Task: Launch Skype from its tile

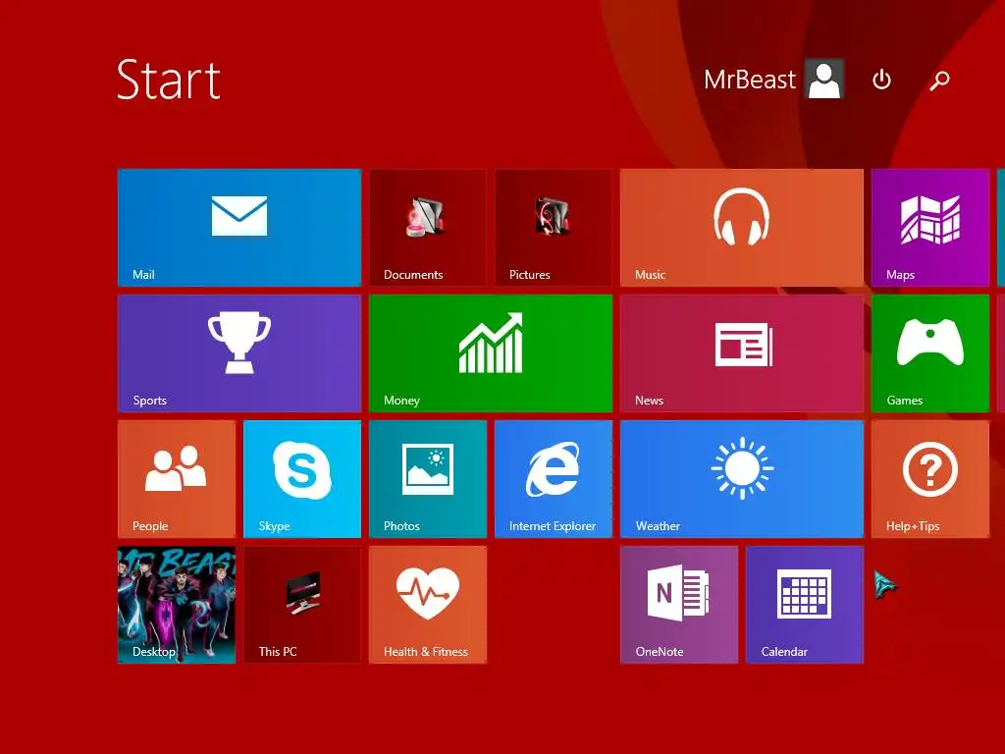Action: click(302, 479)
